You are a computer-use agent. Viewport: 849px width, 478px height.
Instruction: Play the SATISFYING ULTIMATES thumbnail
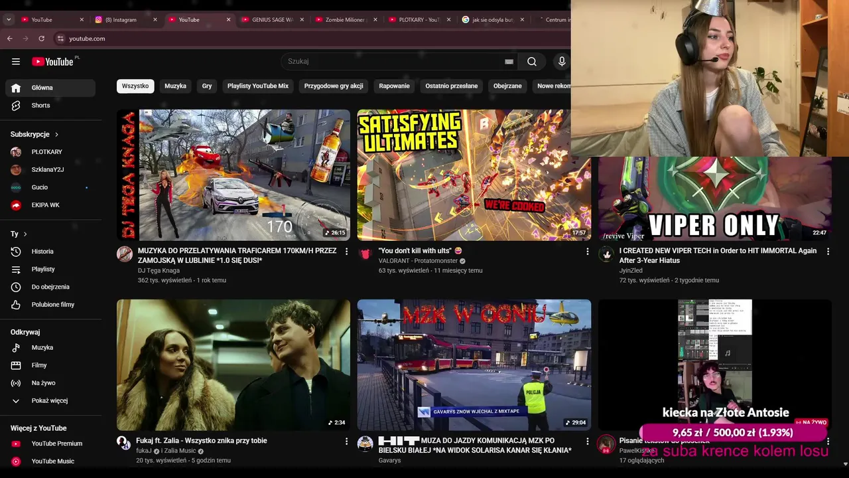click(x=474, y=175)
